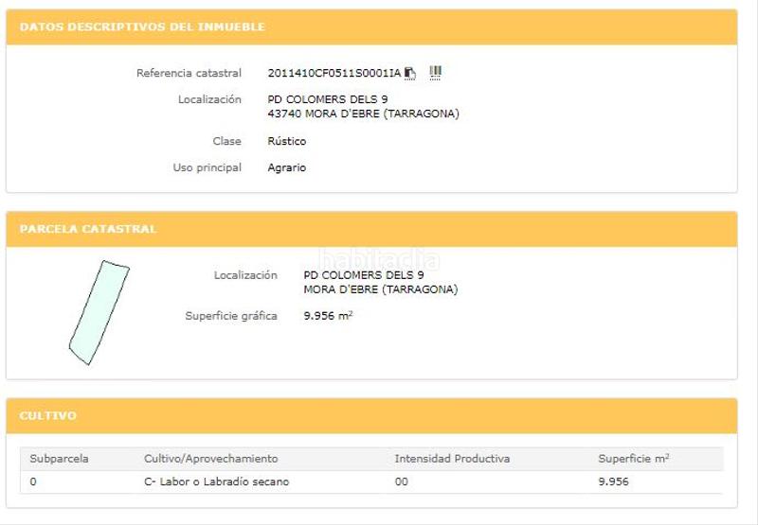Select the '9.956' surface table cell
758x525 pixels.
pos(613,481)
